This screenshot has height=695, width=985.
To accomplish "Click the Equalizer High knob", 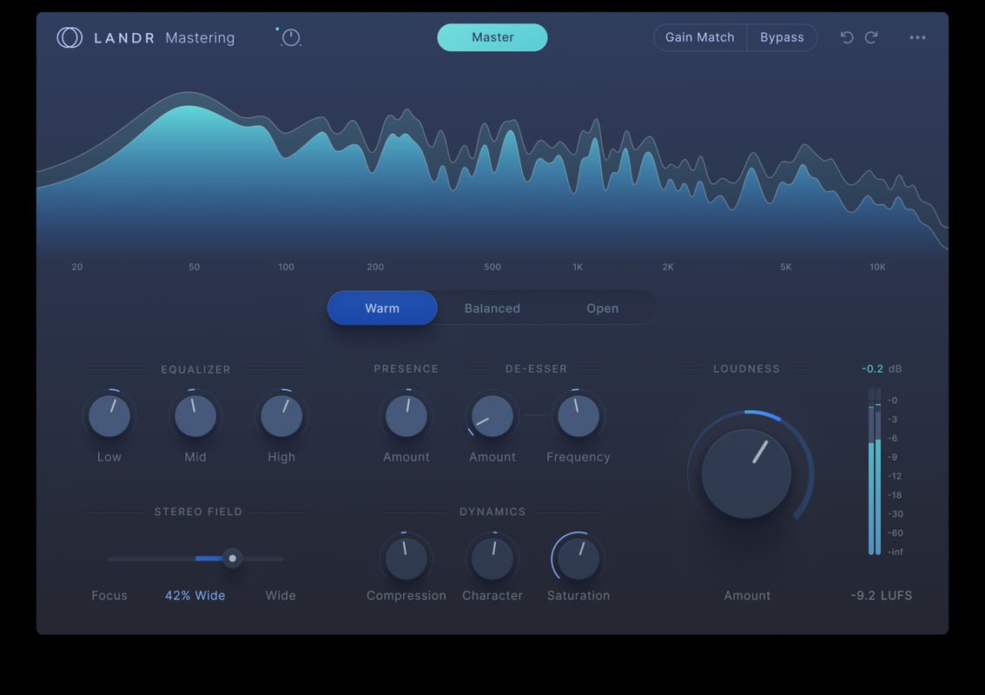I will [281, 416].
